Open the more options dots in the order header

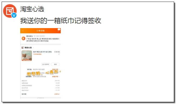(x=58, y=31)
